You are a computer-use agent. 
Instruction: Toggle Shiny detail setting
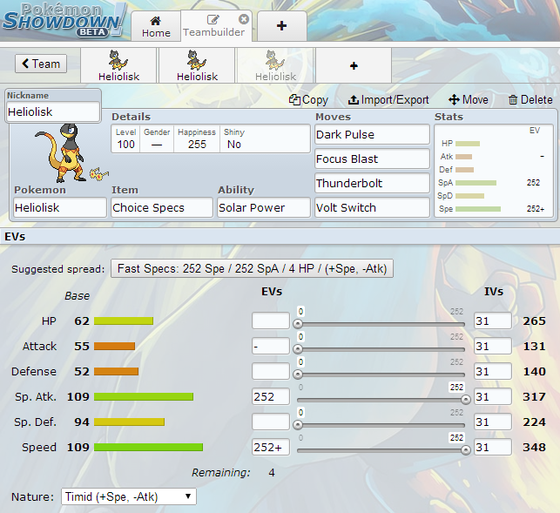234,139
